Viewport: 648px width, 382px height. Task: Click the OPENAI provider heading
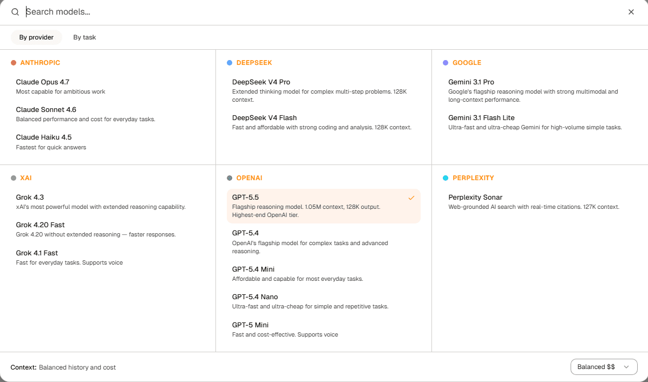249,178
